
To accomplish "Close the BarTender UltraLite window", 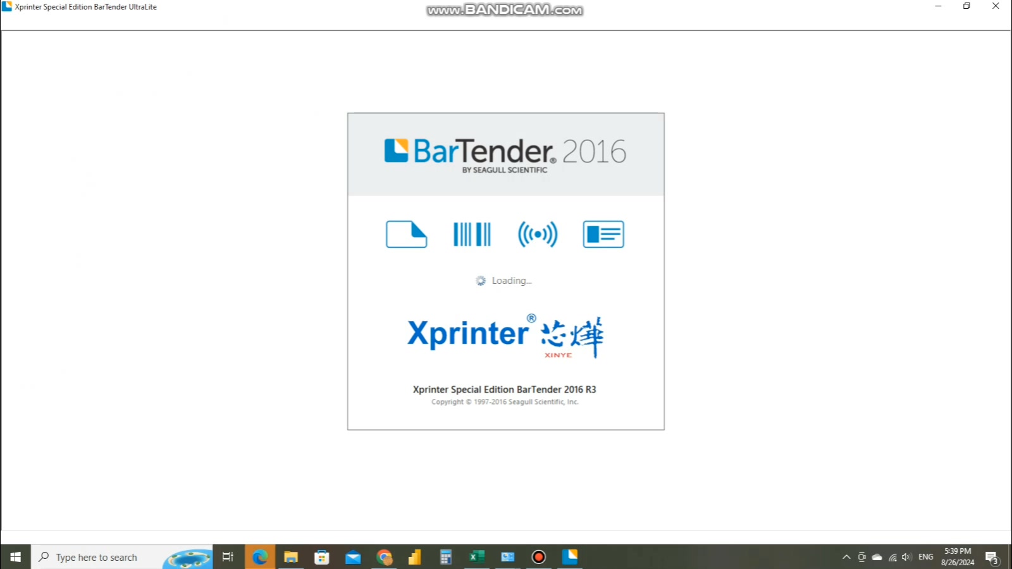I will pyautogui.click(x=996, y=6).
